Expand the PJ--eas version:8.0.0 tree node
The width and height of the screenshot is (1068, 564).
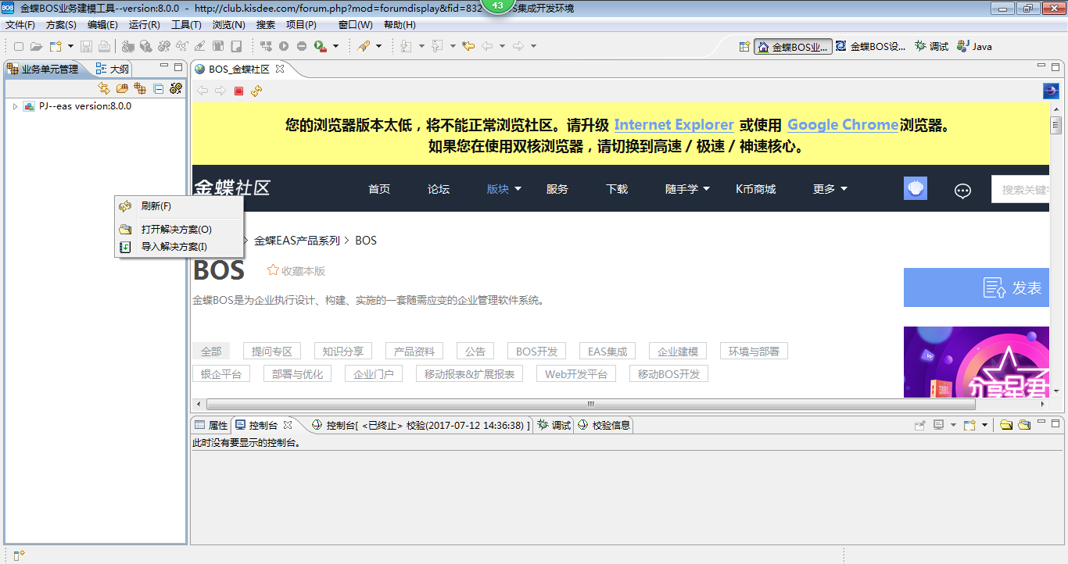tap(15, 106)
